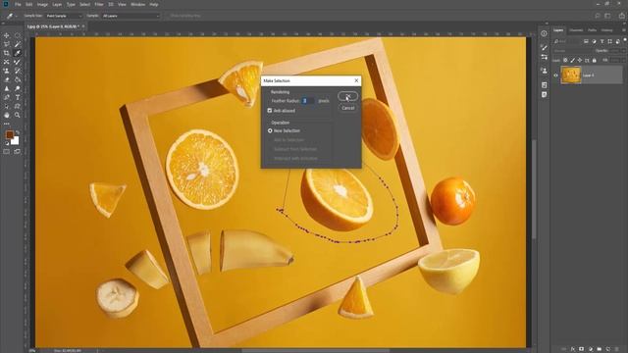Confirm Make Selection with OK
The width and height of the screenshot is (628, 353).
(347, 96)
